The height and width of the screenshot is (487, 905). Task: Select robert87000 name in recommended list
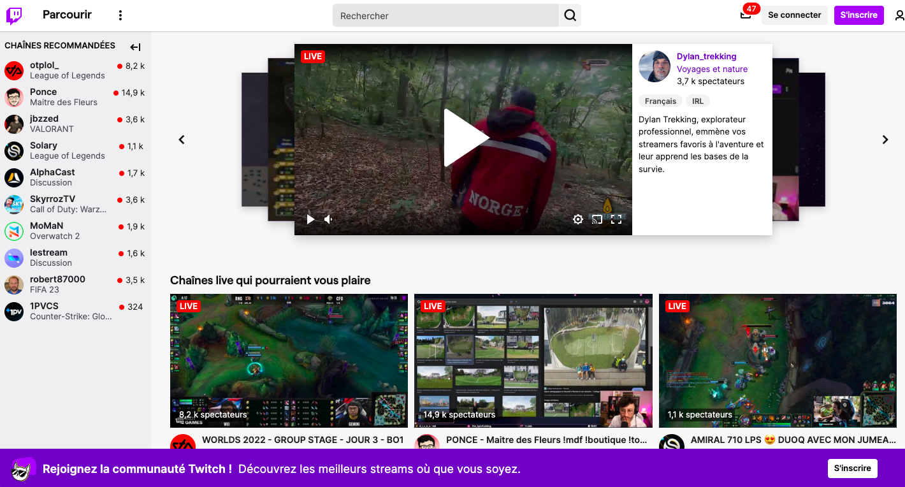(x=57, y=279)
